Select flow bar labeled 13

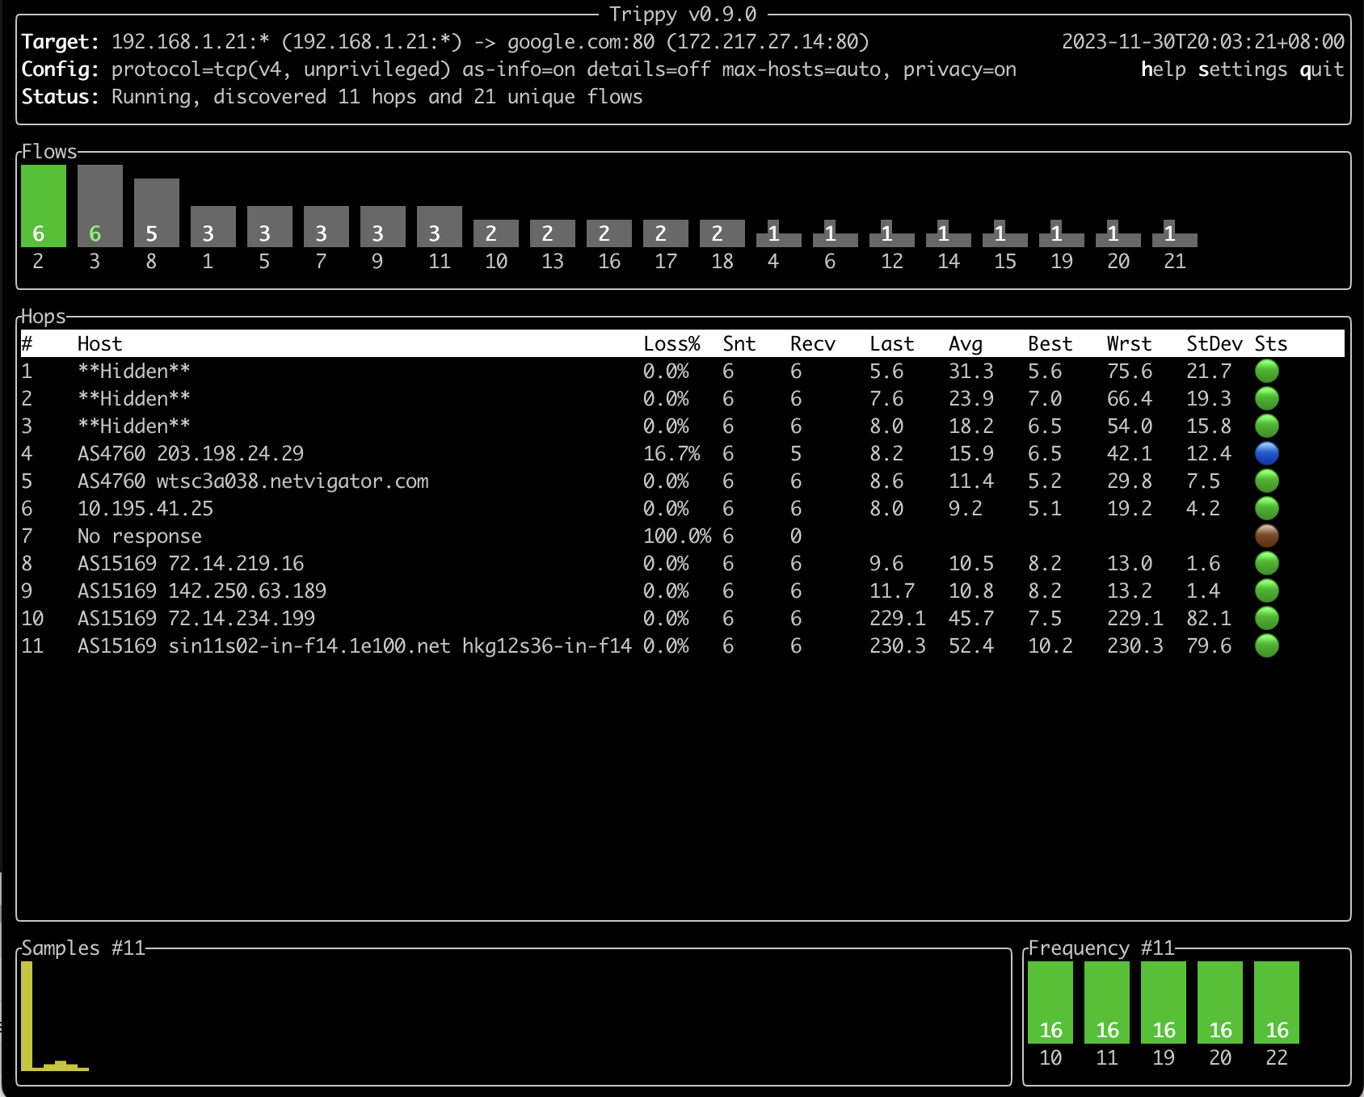pos(553,233)
